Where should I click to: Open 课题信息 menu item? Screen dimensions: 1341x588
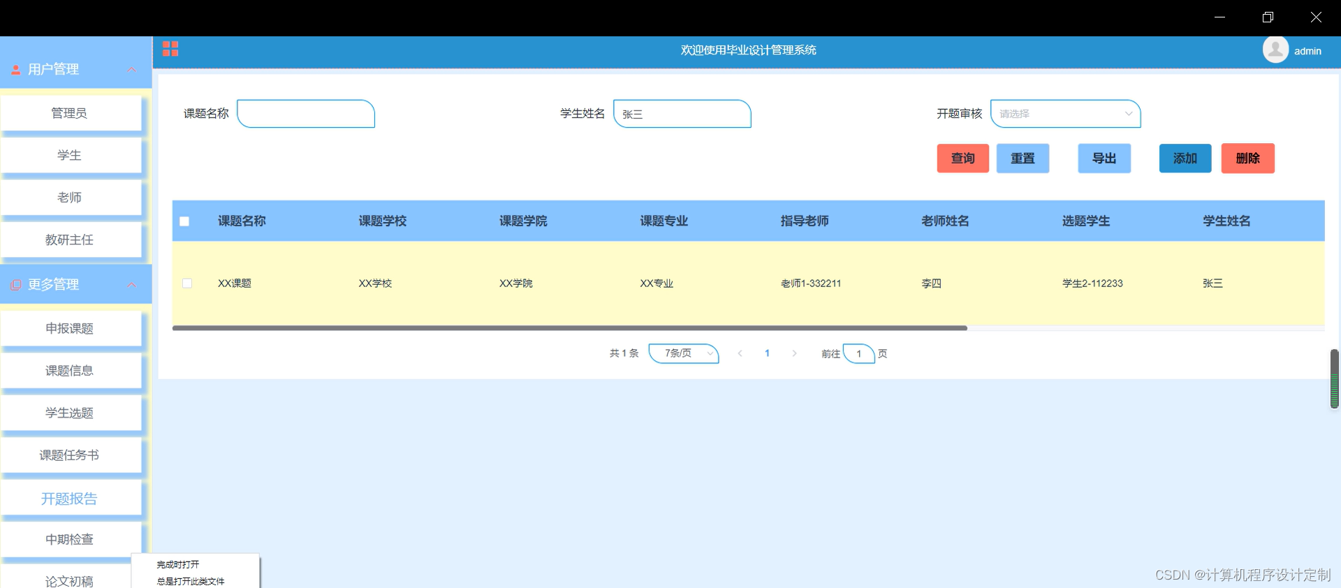click(71, 371)
